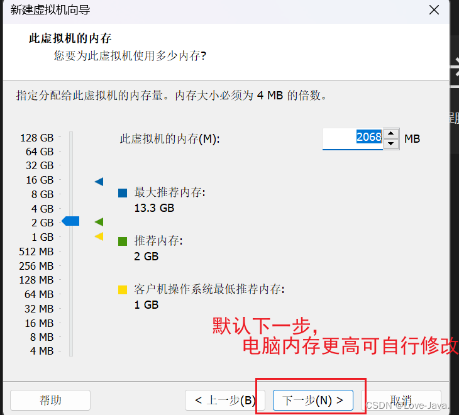Select the 128 MB scale label

click(36, 280)
